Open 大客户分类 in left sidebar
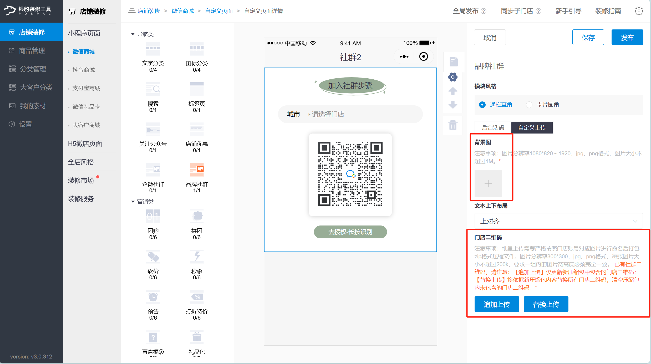 (x=32, y=87)
